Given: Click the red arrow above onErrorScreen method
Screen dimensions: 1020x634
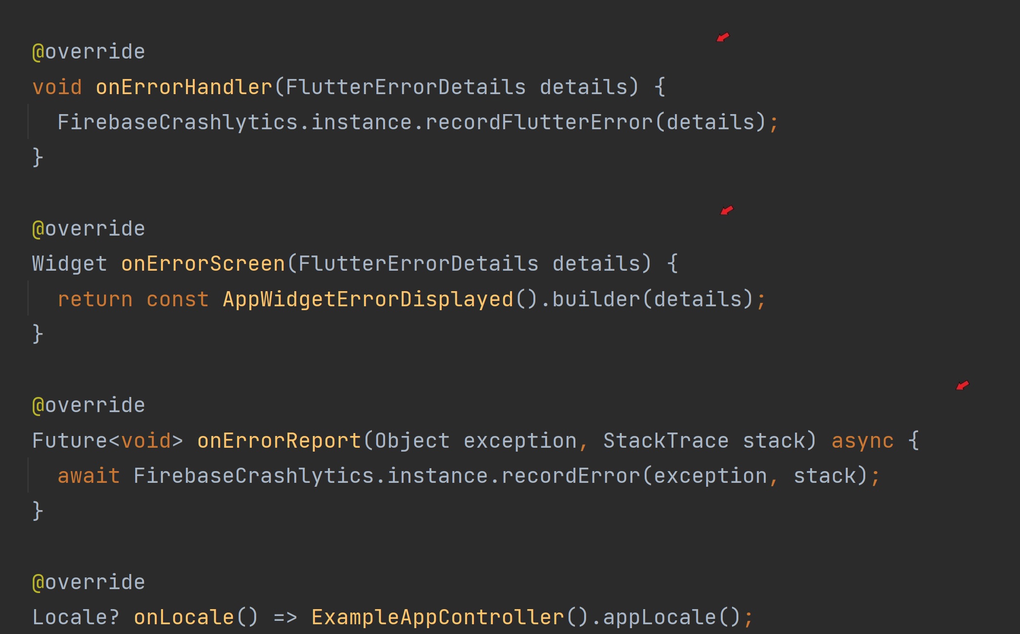Looking at the screenshot, I should [726, 211].
